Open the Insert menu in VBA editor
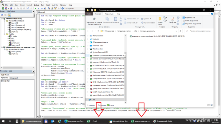This screenshot has width=221, height=124. (22, 5)
